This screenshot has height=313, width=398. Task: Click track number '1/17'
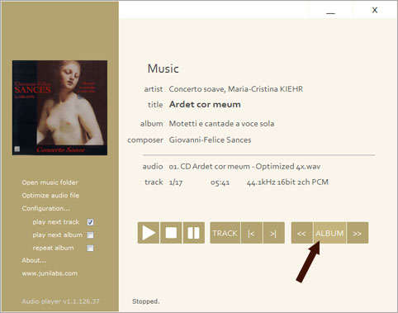tap(176, 183)
